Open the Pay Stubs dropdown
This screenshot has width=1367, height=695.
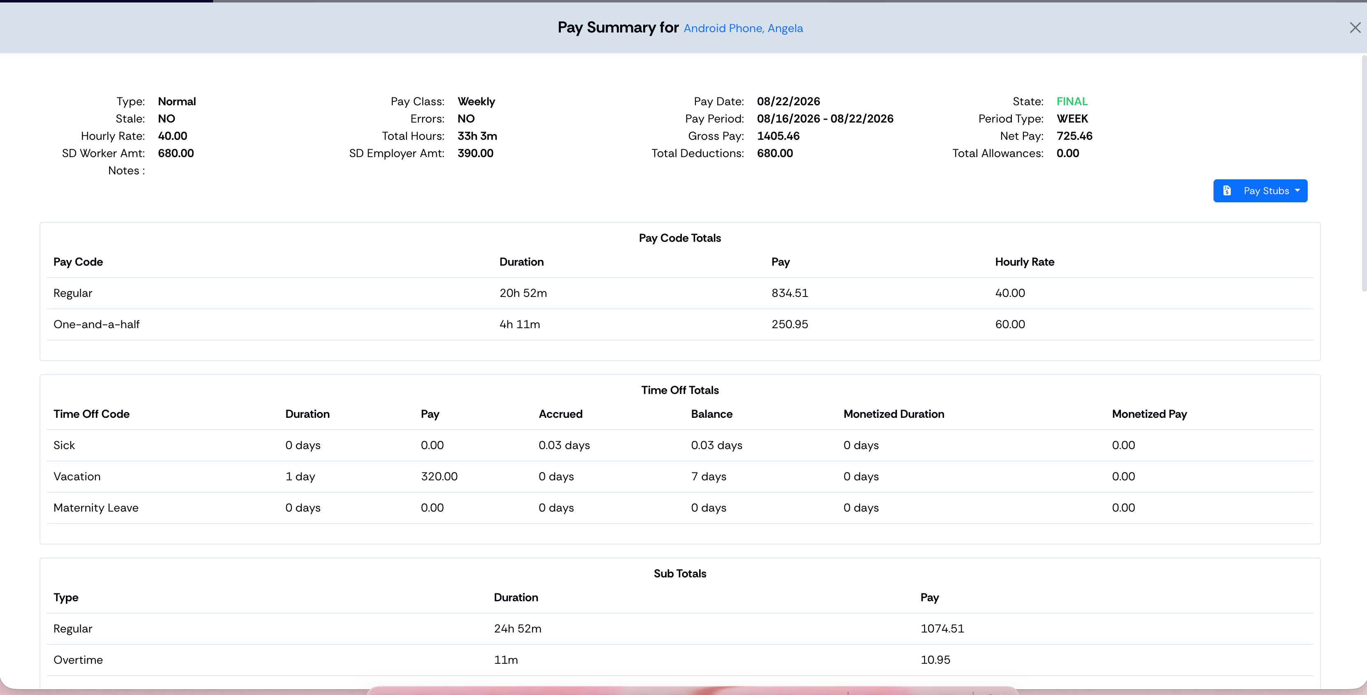point(1260,191)
